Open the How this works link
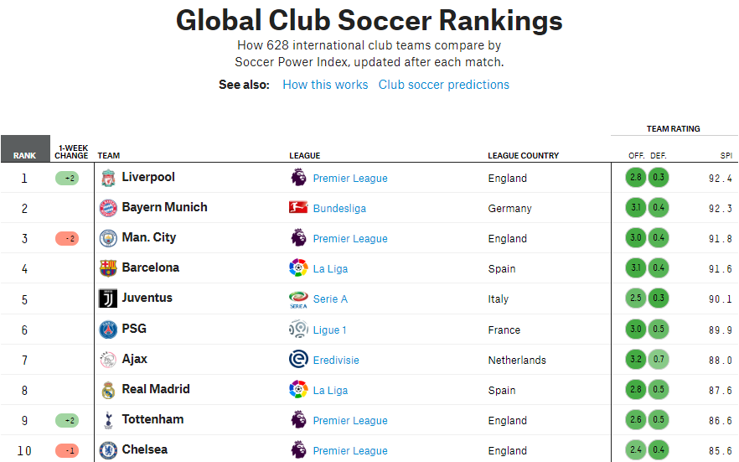This screenshot has height=462, width=739. tap(325, 85)
